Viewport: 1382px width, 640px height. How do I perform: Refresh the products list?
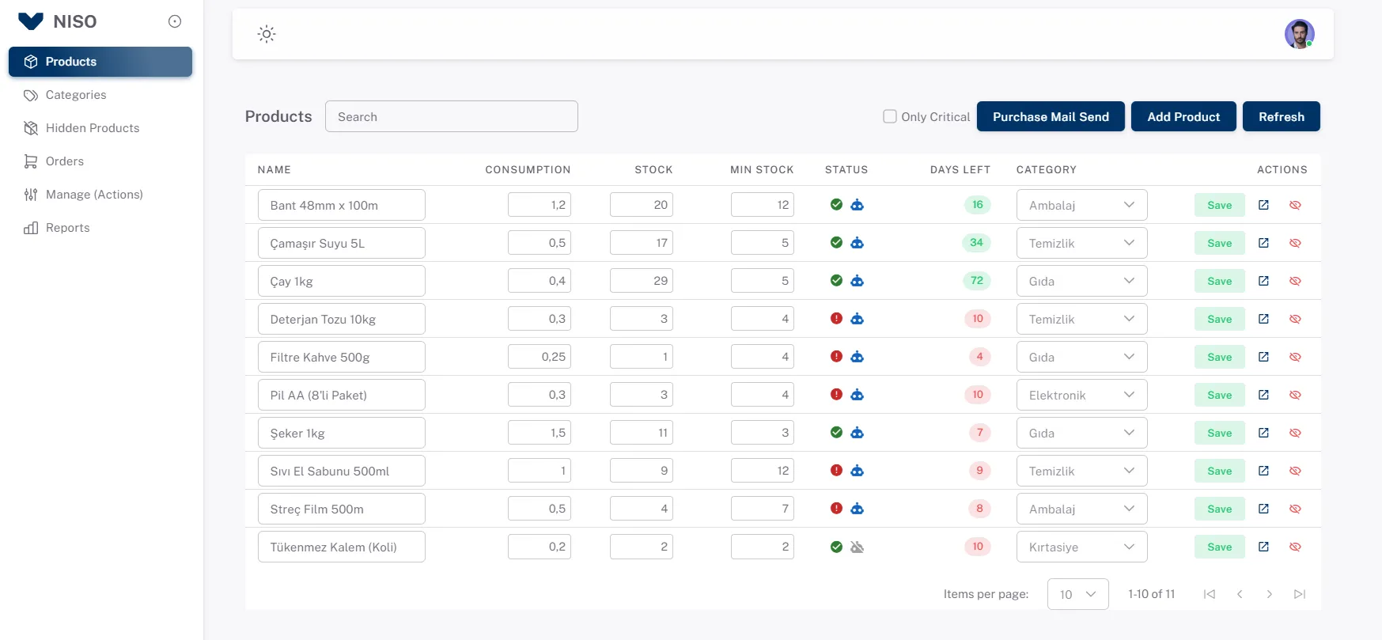click(x=1281, y=116)
